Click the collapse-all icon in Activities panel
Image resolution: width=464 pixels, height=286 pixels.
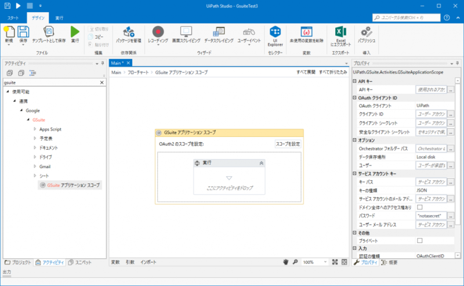click(21, 73)
